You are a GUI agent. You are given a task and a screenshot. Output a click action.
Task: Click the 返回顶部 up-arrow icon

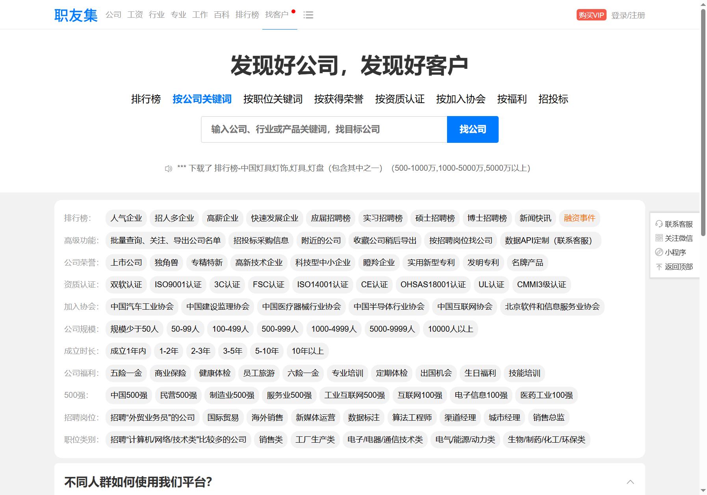659,267
